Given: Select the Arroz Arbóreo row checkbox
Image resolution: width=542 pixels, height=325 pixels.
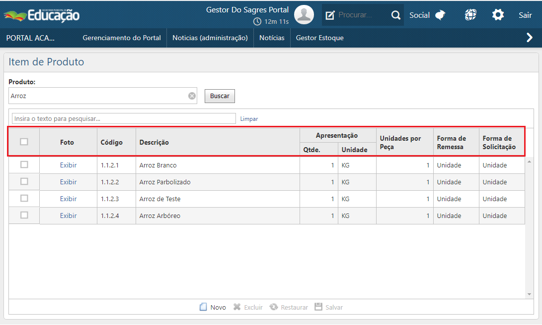Looking at the screenshot, I should click(x=24, y=216).
